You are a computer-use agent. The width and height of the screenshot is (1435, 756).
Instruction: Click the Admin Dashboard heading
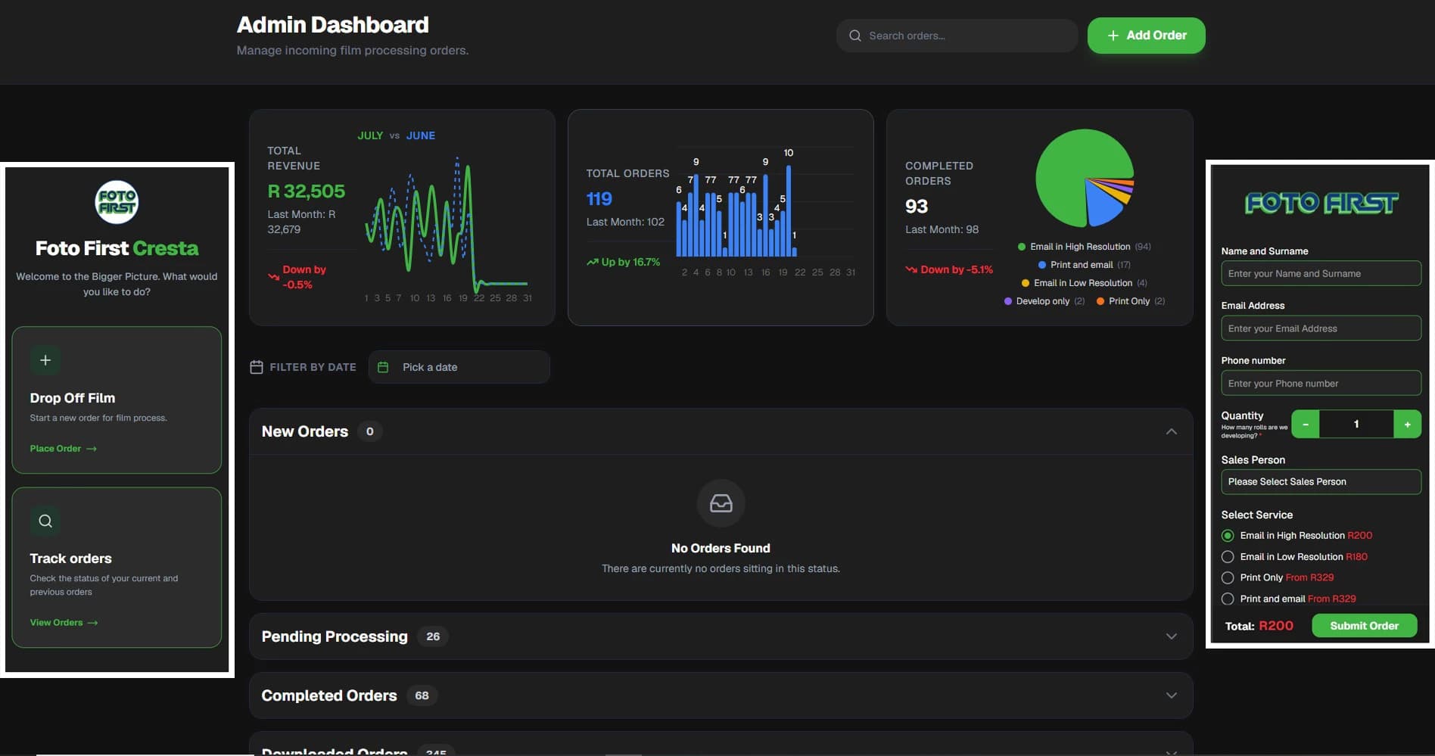(333, 25)
